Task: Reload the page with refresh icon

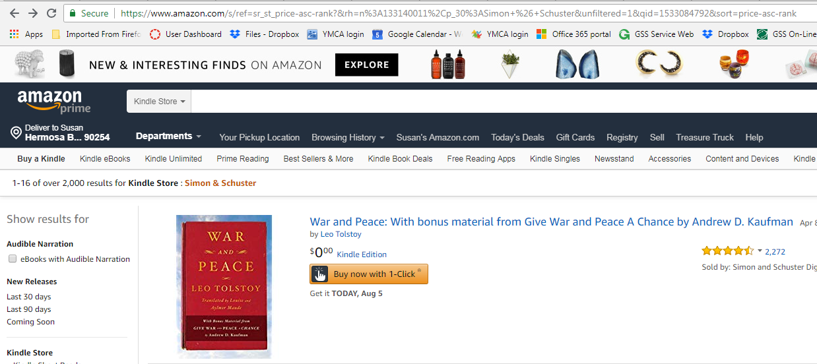Action: click(51, 13)
